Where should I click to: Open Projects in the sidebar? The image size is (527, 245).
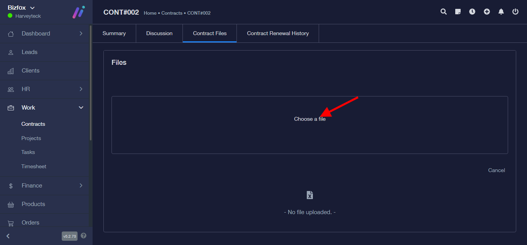coord(31,138)
